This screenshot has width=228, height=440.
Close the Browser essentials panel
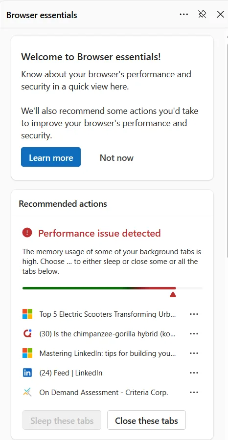[x=221, y=14]
